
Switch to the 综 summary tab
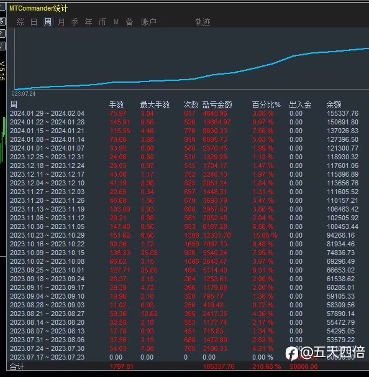point(20,22)
